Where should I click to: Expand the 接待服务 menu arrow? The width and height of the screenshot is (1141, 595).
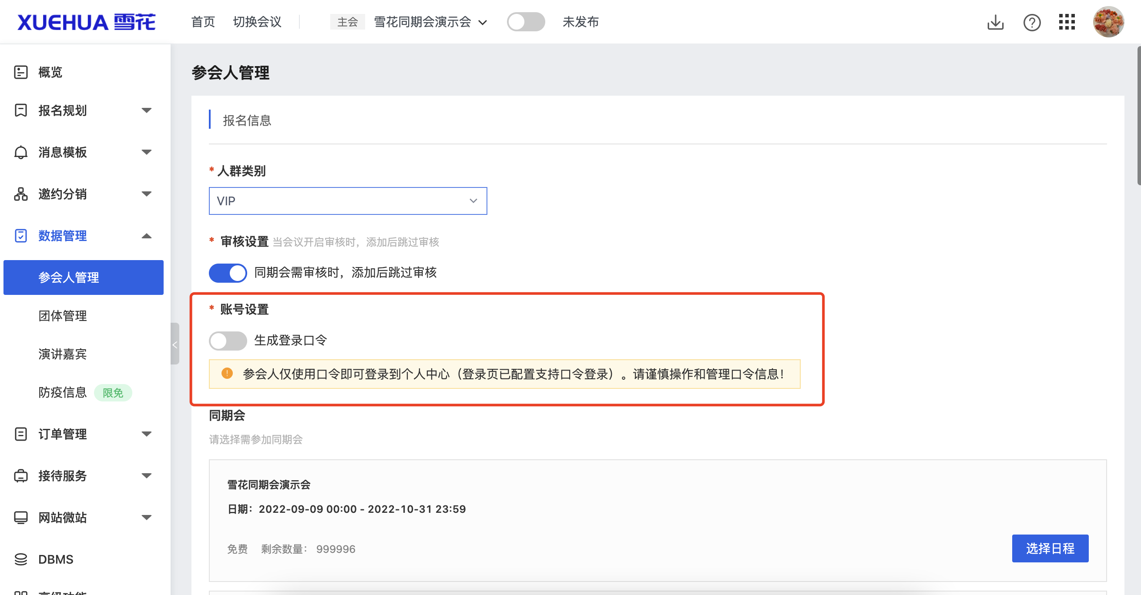pyautogui.click(x=147, y=476)
